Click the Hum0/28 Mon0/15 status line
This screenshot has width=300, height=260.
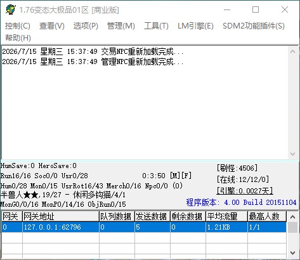[x=92, y=186]
